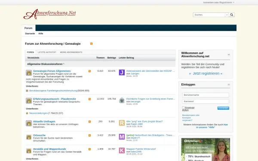This screenshot has height=161, width=258.
Task: Open the search options dropdown arrow
Action: coord(227,15)
